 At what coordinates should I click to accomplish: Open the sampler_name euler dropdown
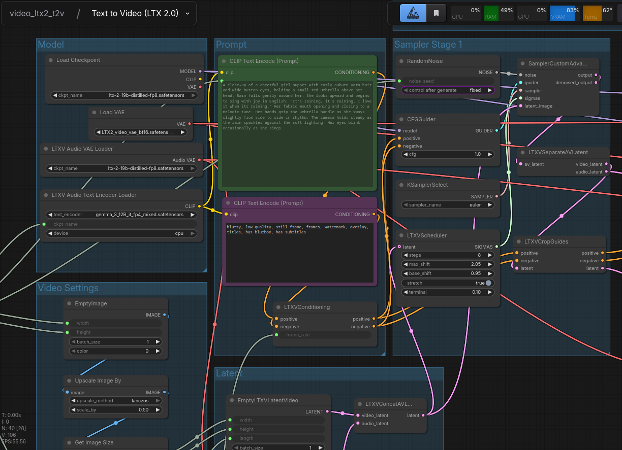[x=447, y=205]
